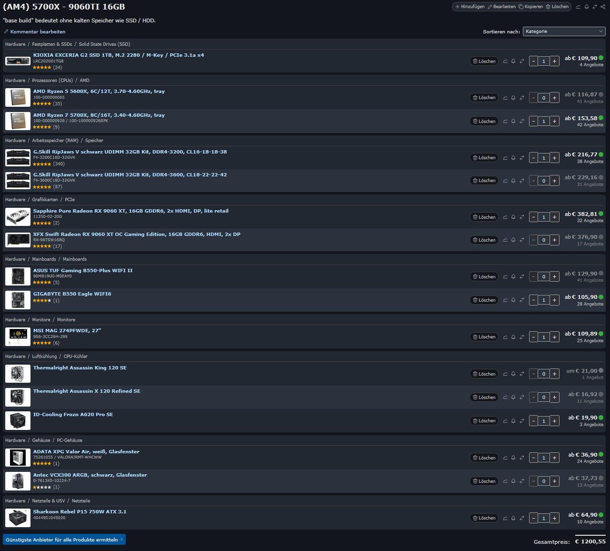Click swap arrows icon for Sapphire Pure RX 9060 XT

tap(521, 217)
